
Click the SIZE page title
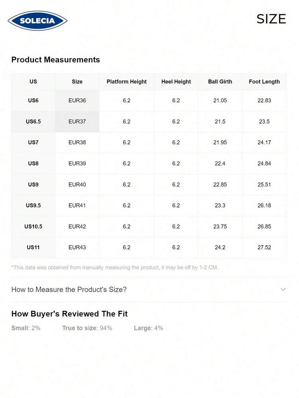271,19
